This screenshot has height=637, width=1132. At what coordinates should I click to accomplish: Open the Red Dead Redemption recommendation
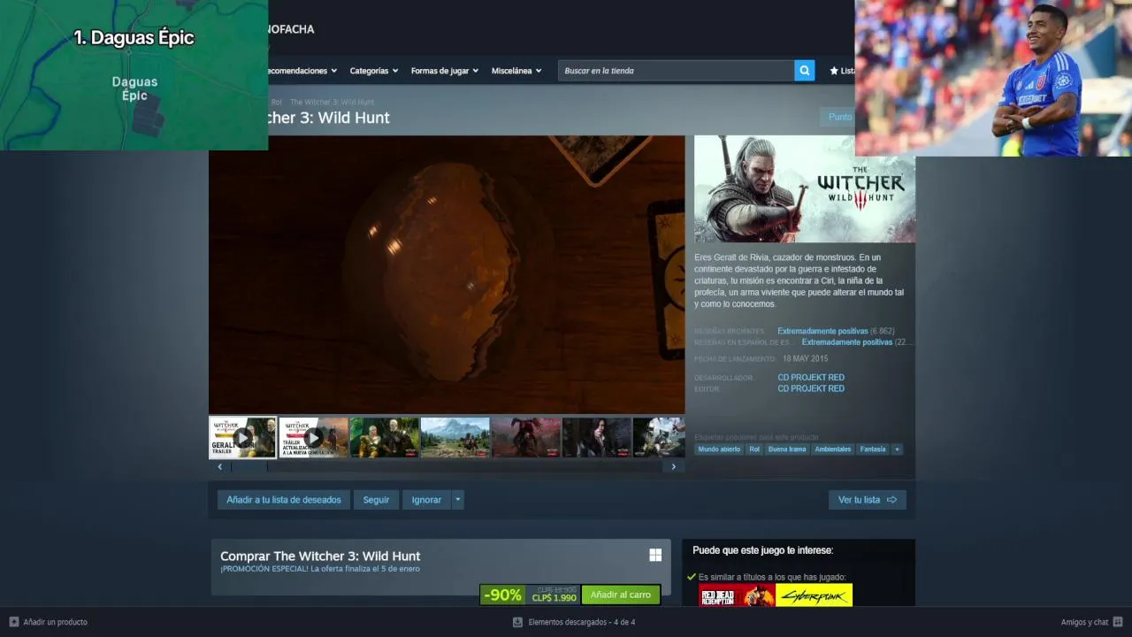point(737,595)
